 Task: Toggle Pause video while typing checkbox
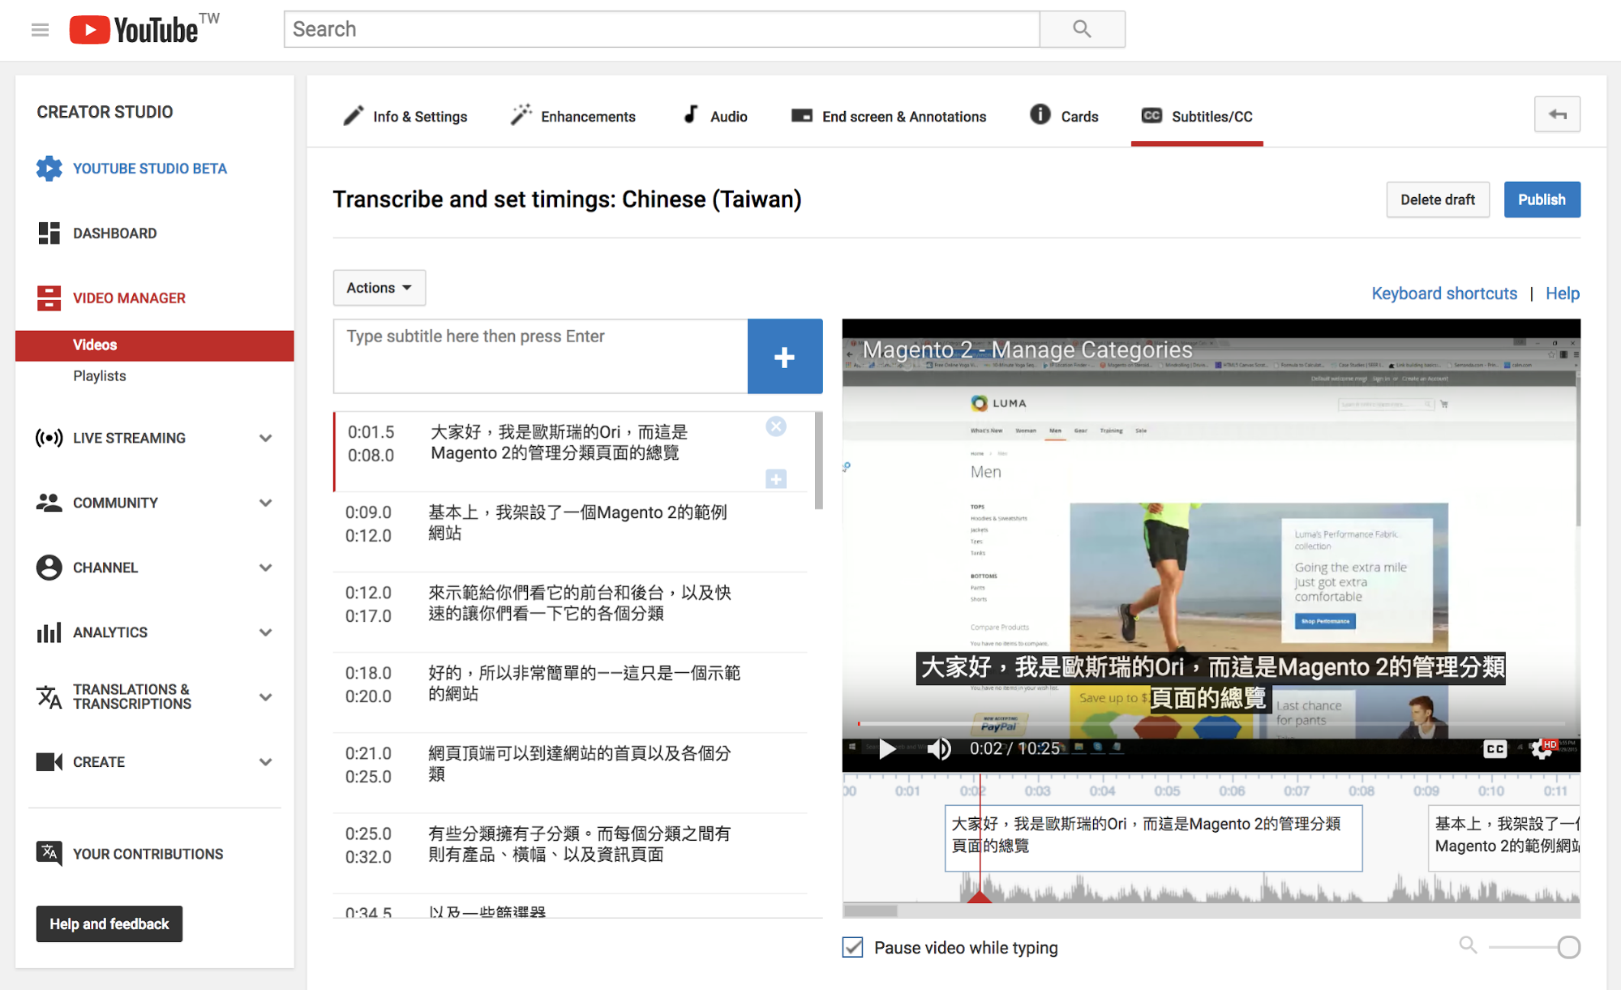(x=852, y=947)
